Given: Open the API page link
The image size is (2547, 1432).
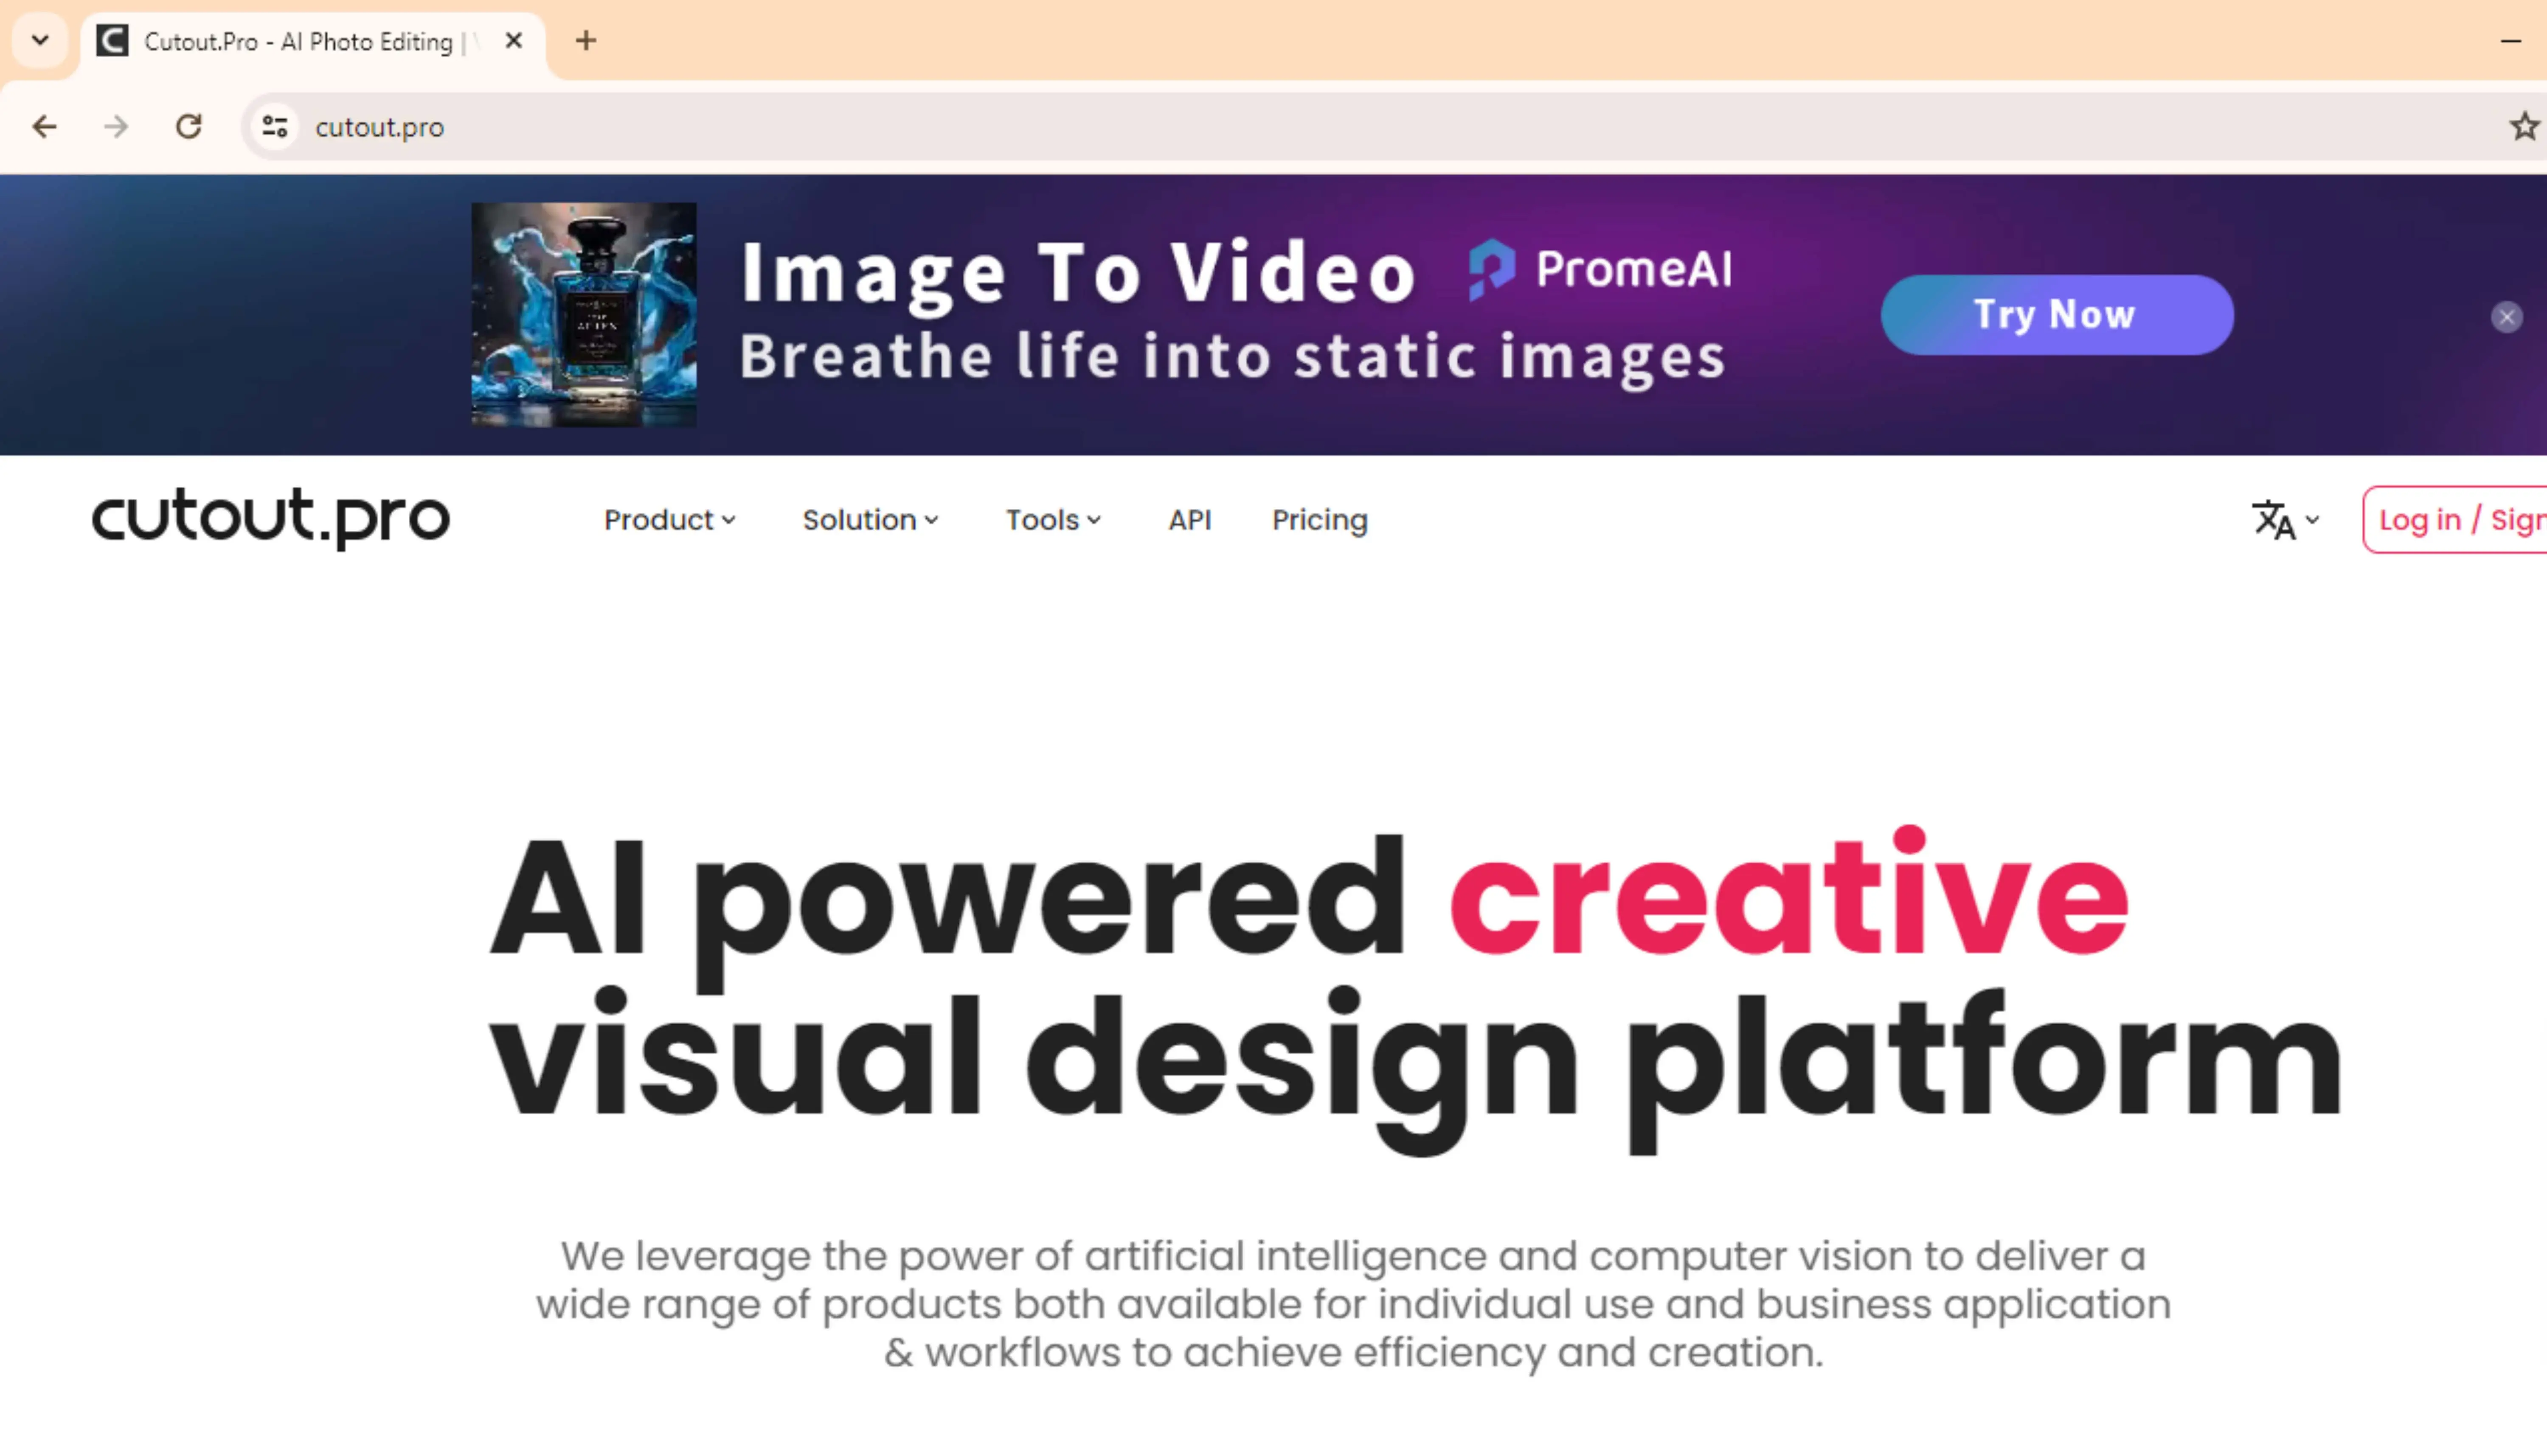Looking at the screenshot, I should click(1189, 520).
